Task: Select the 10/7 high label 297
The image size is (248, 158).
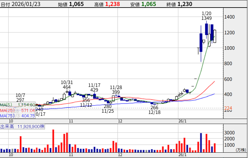Action: (20, 100)
